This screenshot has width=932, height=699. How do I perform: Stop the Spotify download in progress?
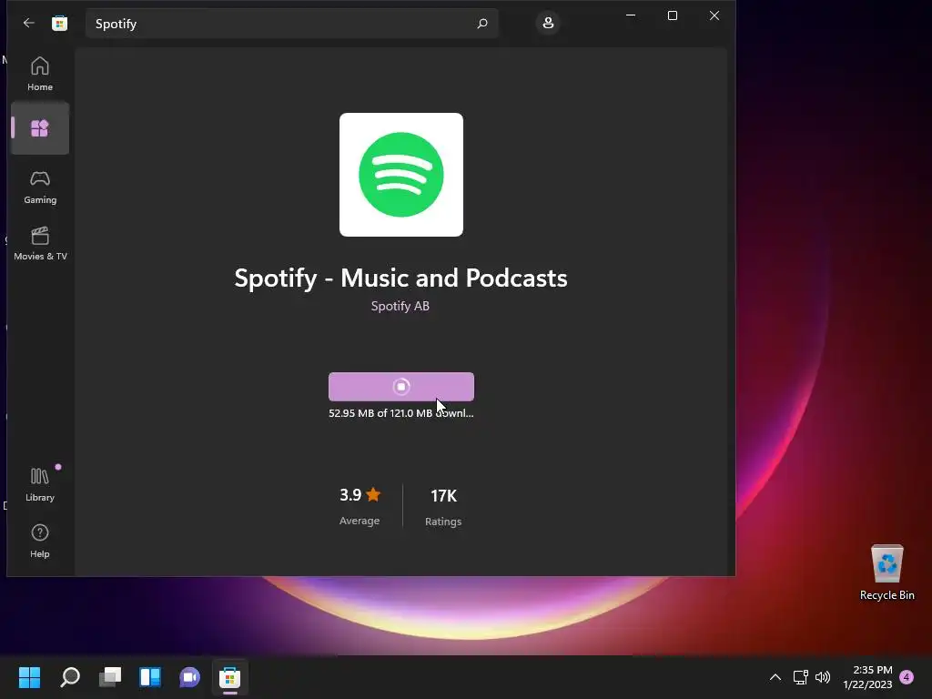(x=401, y=386)
